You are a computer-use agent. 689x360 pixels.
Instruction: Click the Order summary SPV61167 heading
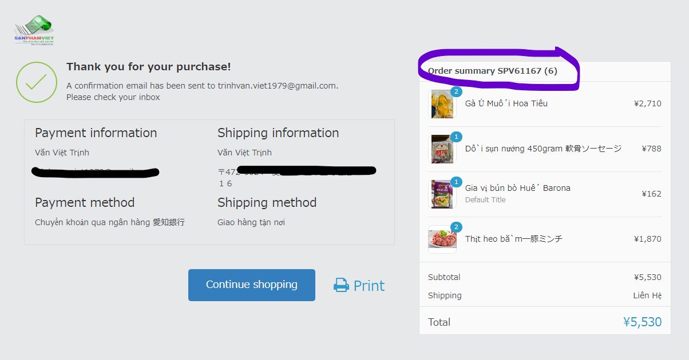click(492, 71)
